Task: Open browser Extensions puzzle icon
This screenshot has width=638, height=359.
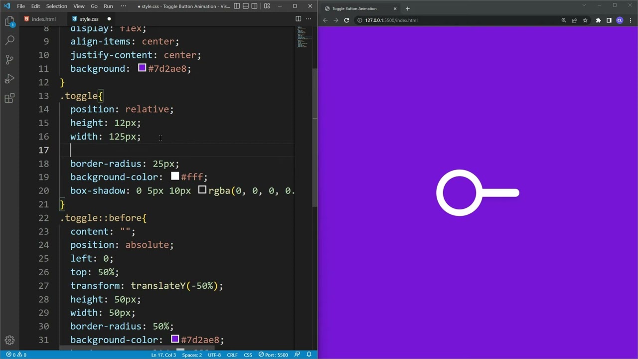Action: (x=598, y=20)
